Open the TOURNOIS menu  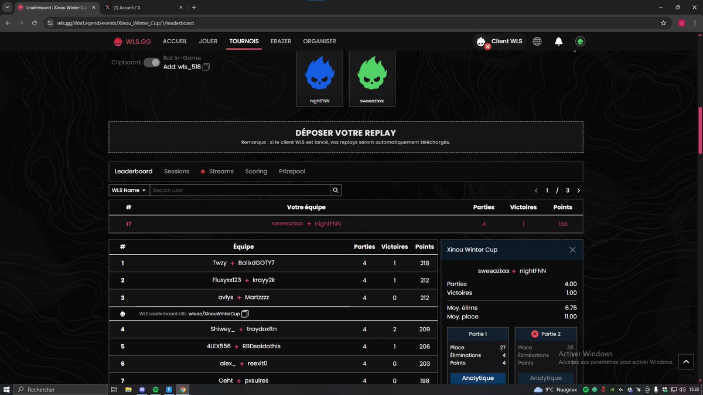click(x=244, y=42)
